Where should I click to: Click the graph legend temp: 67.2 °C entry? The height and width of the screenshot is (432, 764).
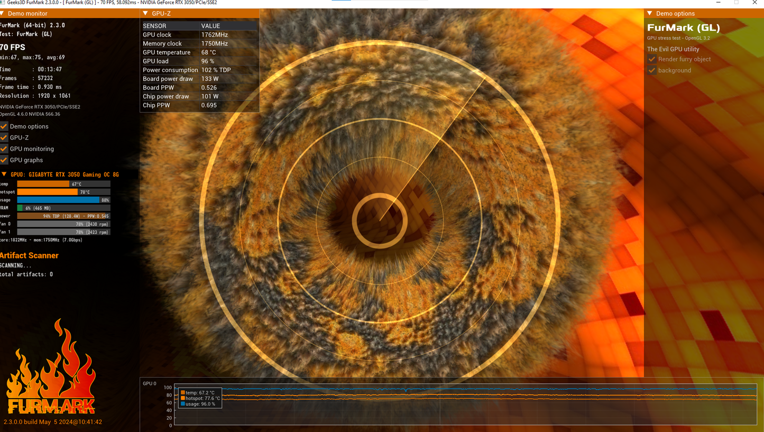pyautogui.click(x=197, y=393)
